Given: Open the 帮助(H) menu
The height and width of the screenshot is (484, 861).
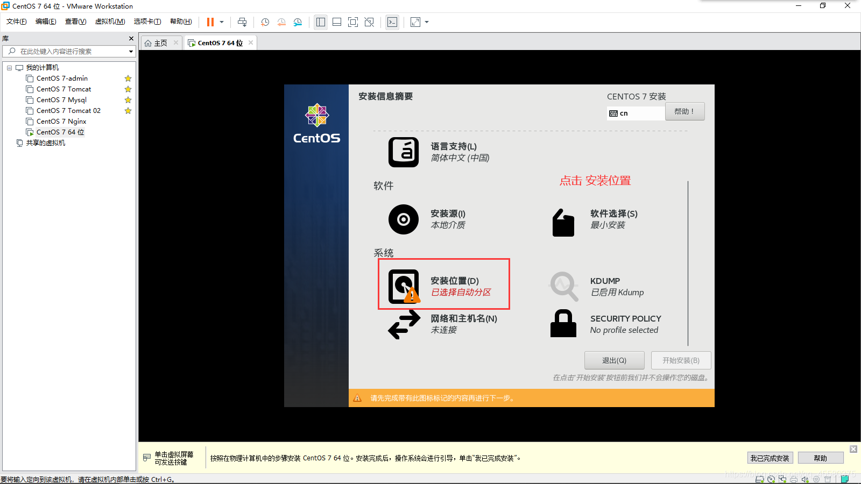Looking at the screenshot, I should point(181,22).
